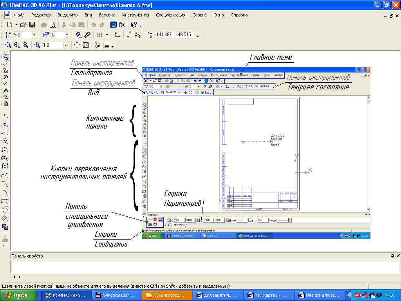Select the Arc tool
The width and height of the screenshot is (401, 301).
coord(5,149)
